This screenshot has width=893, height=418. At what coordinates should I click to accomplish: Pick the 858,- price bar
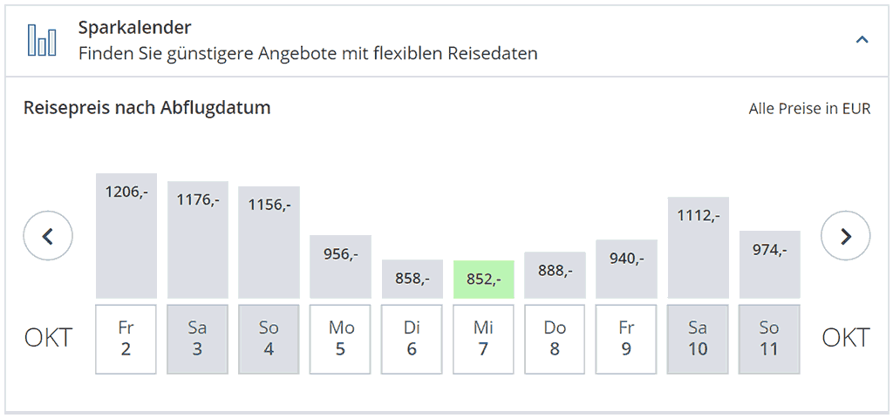click(412, 279)
